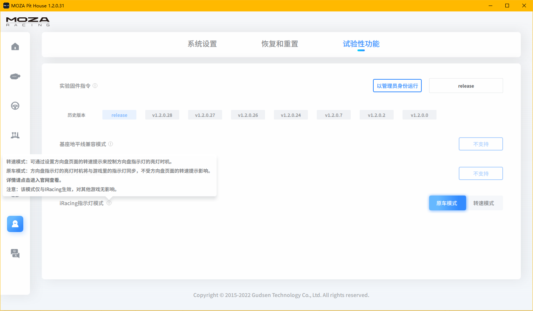Click the info icon beside iRacing指示灯模式
The image size is (533, 311).
[109, 203]
